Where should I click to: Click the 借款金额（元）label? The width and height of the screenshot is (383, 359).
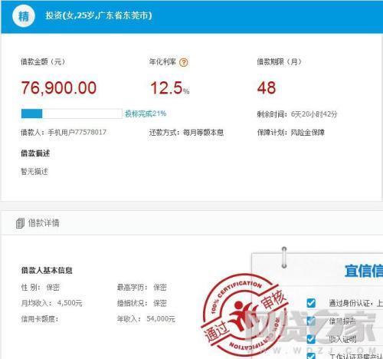[x=43, y=61]
